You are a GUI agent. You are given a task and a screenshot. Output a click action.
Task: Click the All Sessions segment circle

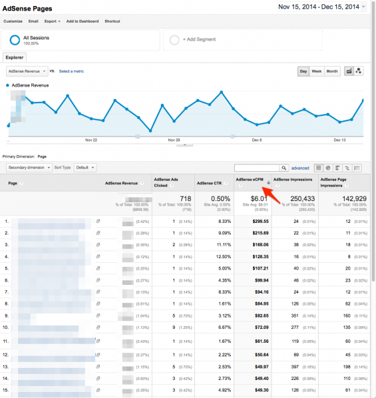(x=15, y=40)
